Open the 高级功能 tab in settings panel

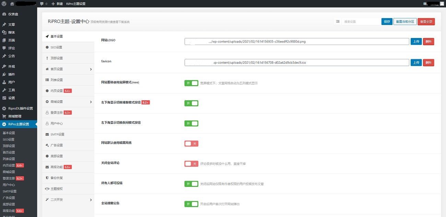(x=68, y=167)
